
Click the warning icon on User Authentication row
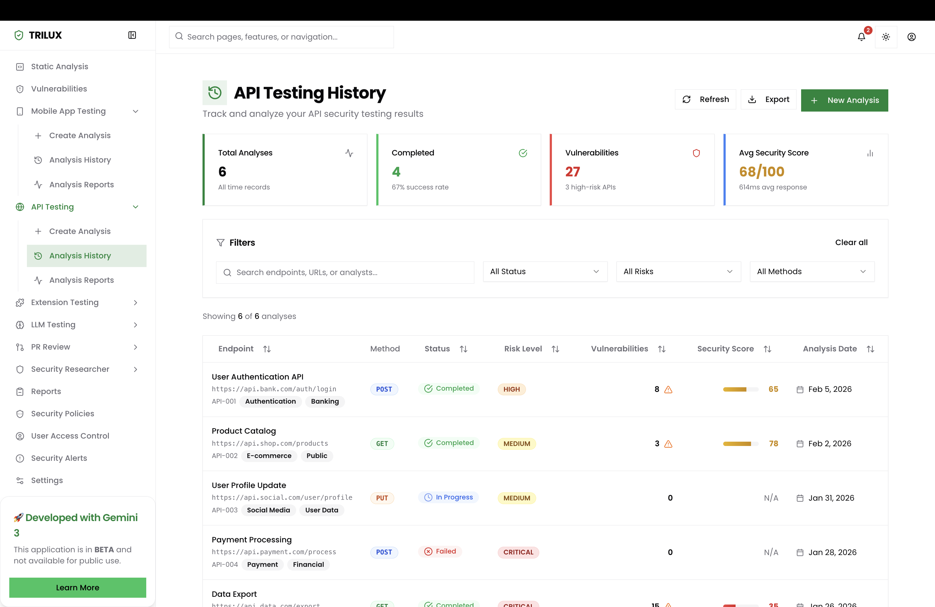pyautogui.click(x=668, y=389)
